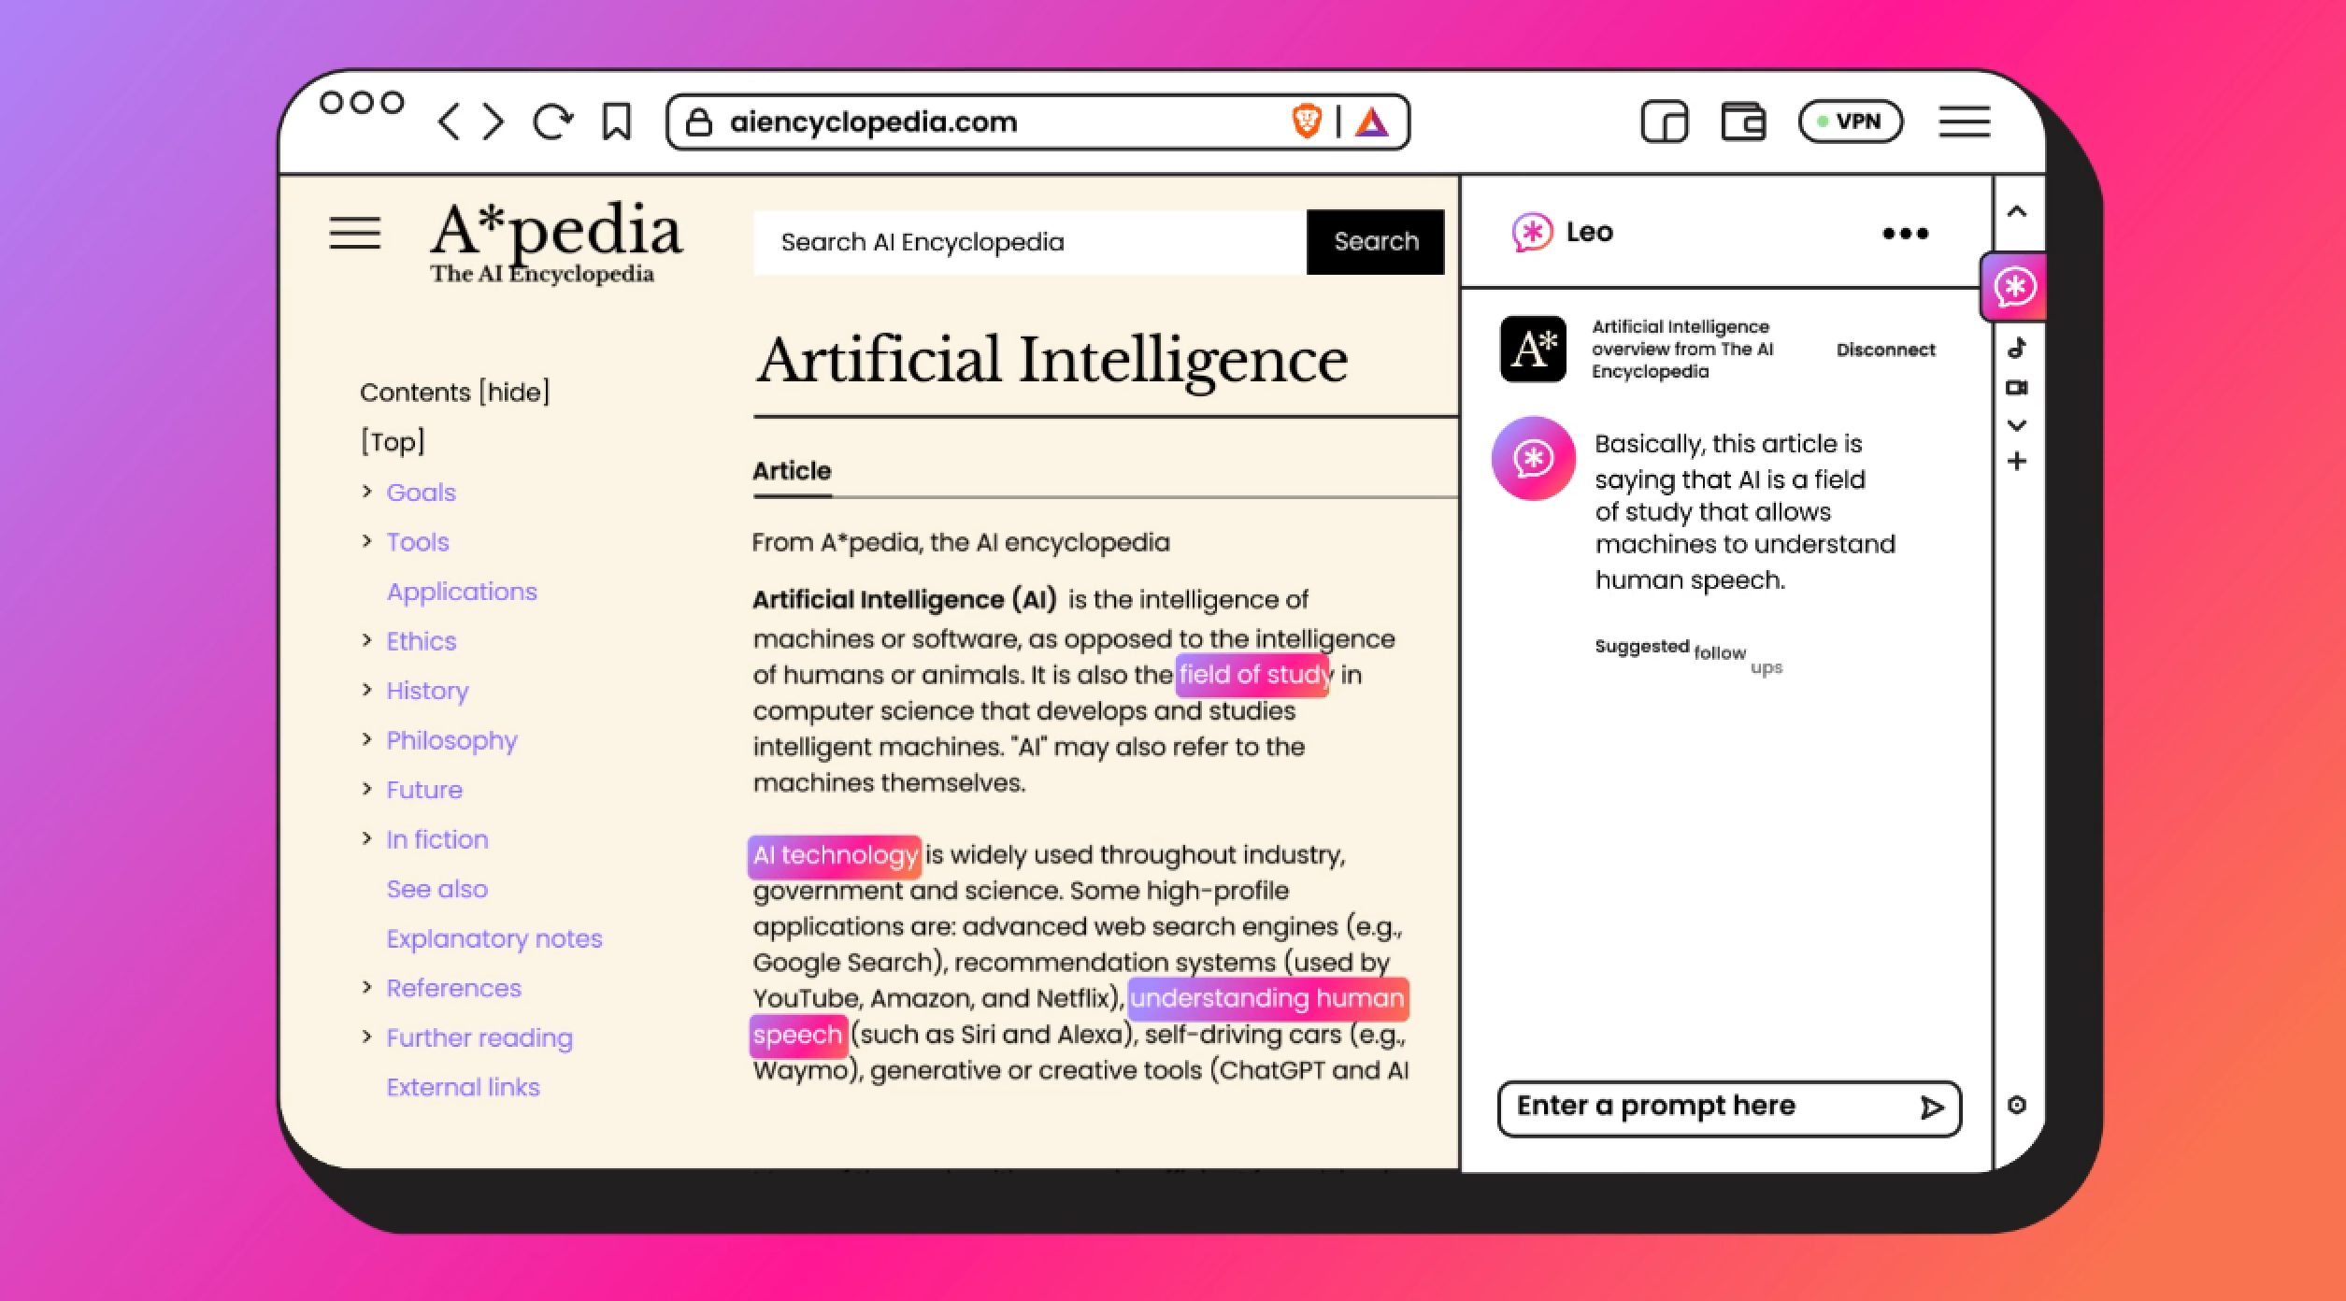The width and height of the screenshot is (2346, 1301).
Task: Click the Leo options menu dots
Action: pos(1906,233)
